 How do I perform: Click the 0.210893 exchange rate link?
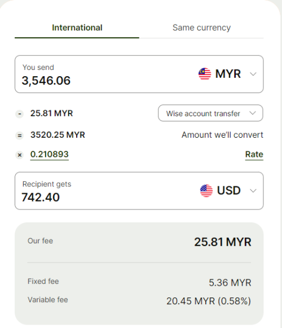point(50,154)
